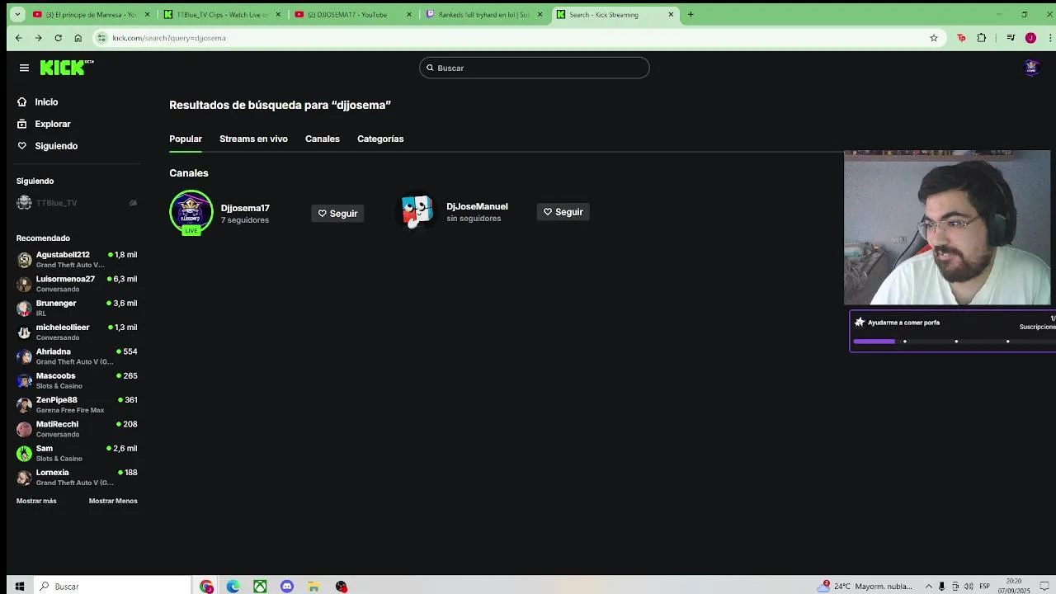
Task: Switch to El príncipe de Manresa tab
Action: click(89, 14)
